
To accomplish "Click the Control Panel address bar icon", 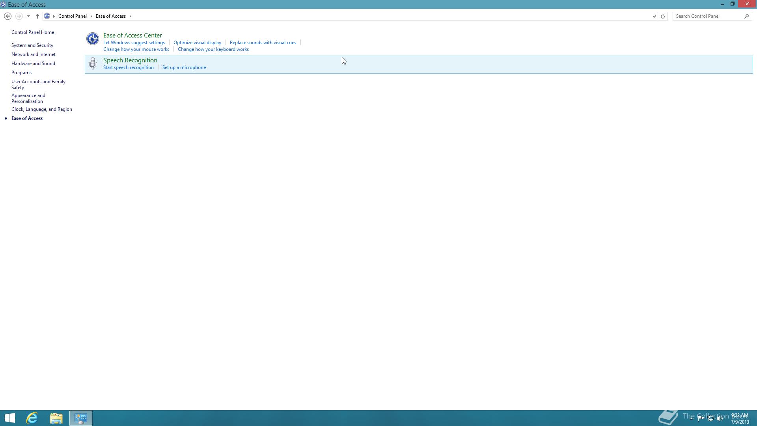I will coord(47,16).
